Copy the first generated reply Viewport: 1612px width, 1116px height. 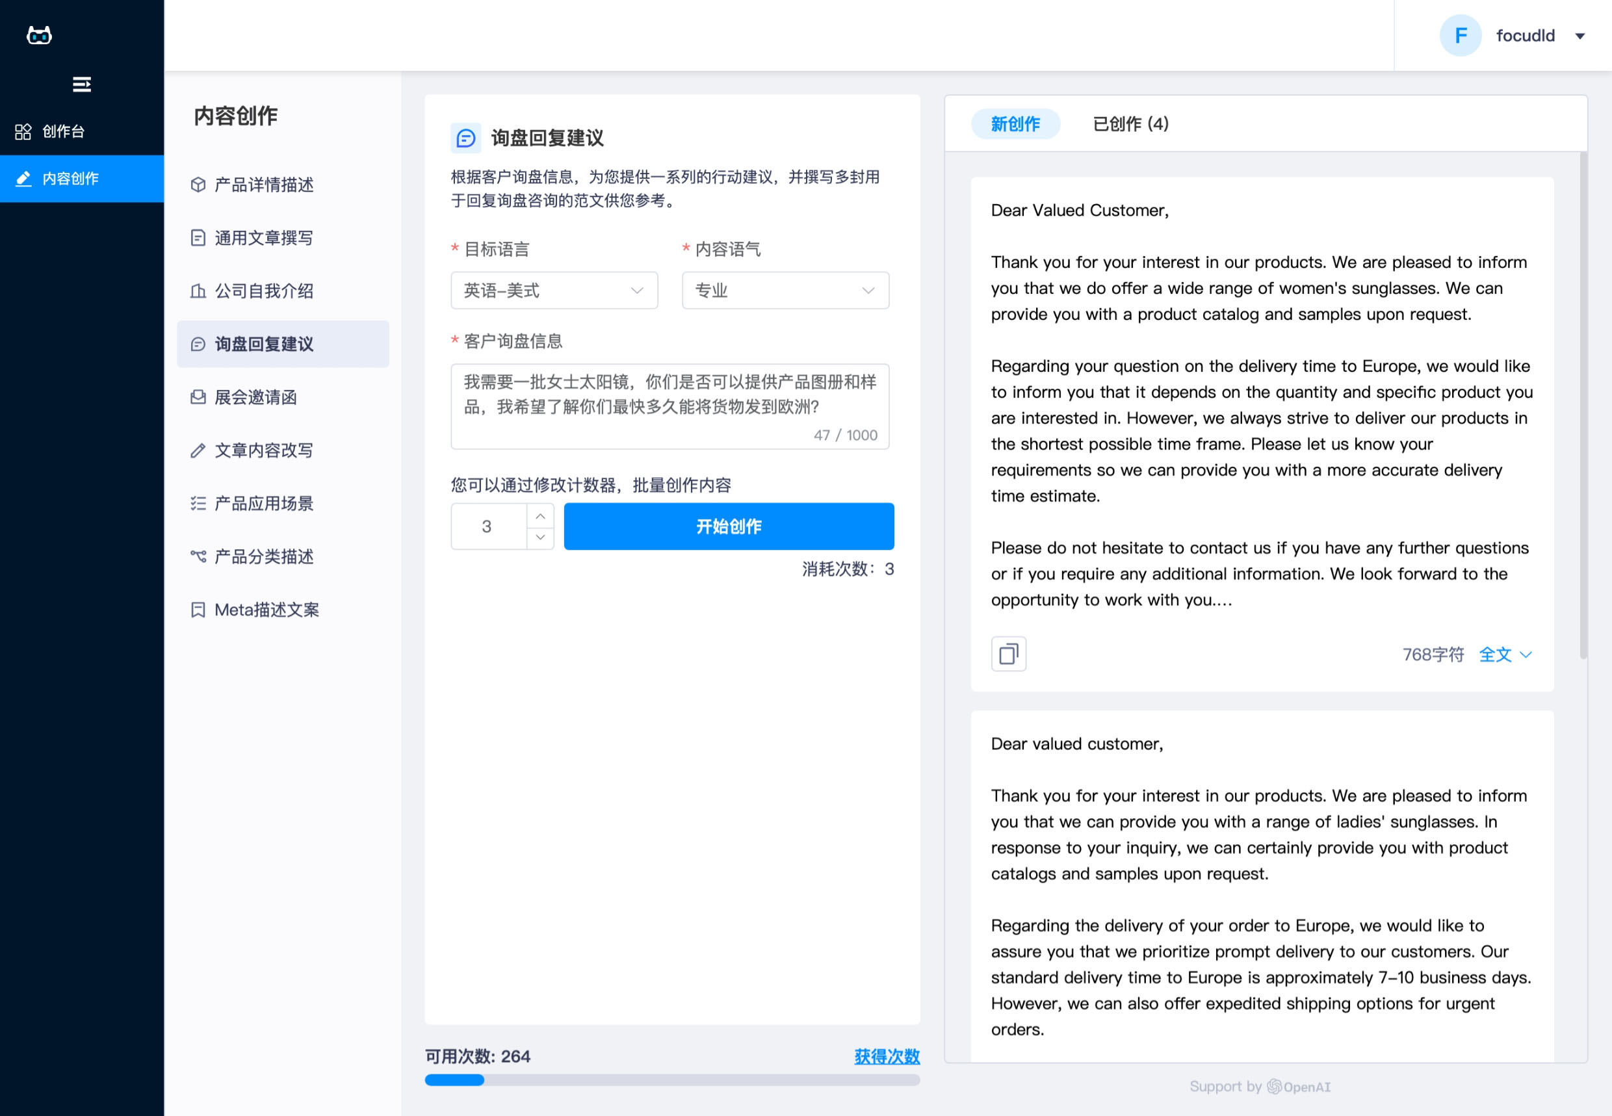click(1007, 654)
